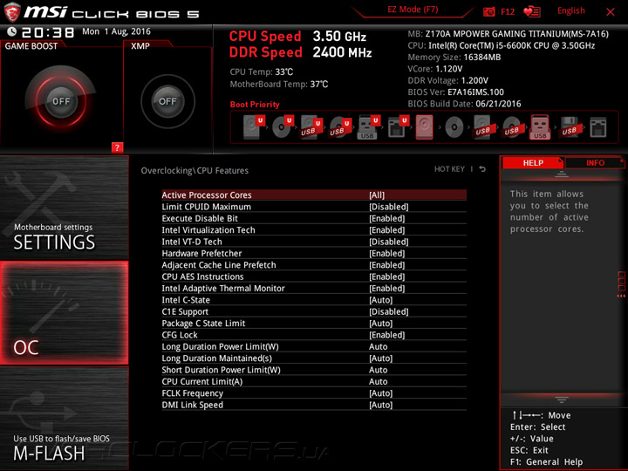Select the first UEFI hard disk boot icon

click(254, 127)
